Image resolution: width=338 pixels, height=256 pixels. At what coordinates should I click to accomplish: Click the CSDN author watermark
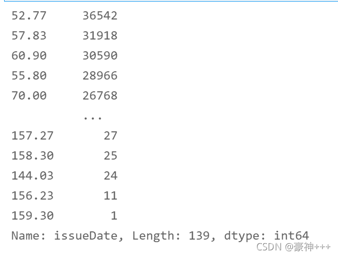pos(293,247)
